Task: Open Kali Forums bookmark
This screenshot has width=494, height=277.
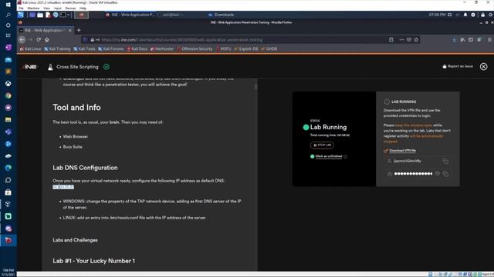Action: pos(111,48)
